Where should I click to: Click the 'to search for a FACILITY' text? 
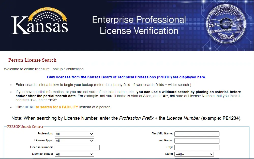pyautogui.click(x=57, y=107)
